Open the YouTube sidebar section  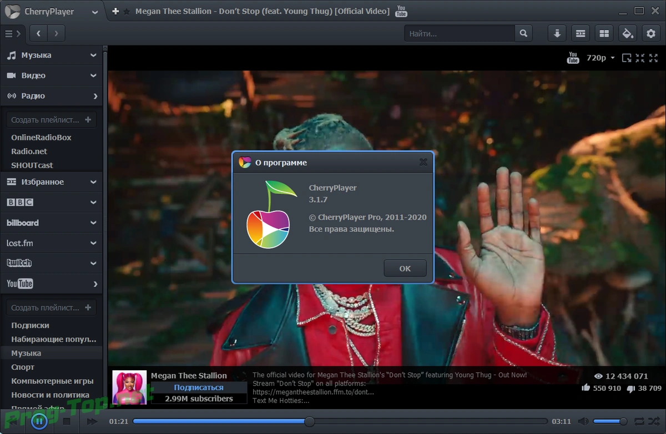51,284
